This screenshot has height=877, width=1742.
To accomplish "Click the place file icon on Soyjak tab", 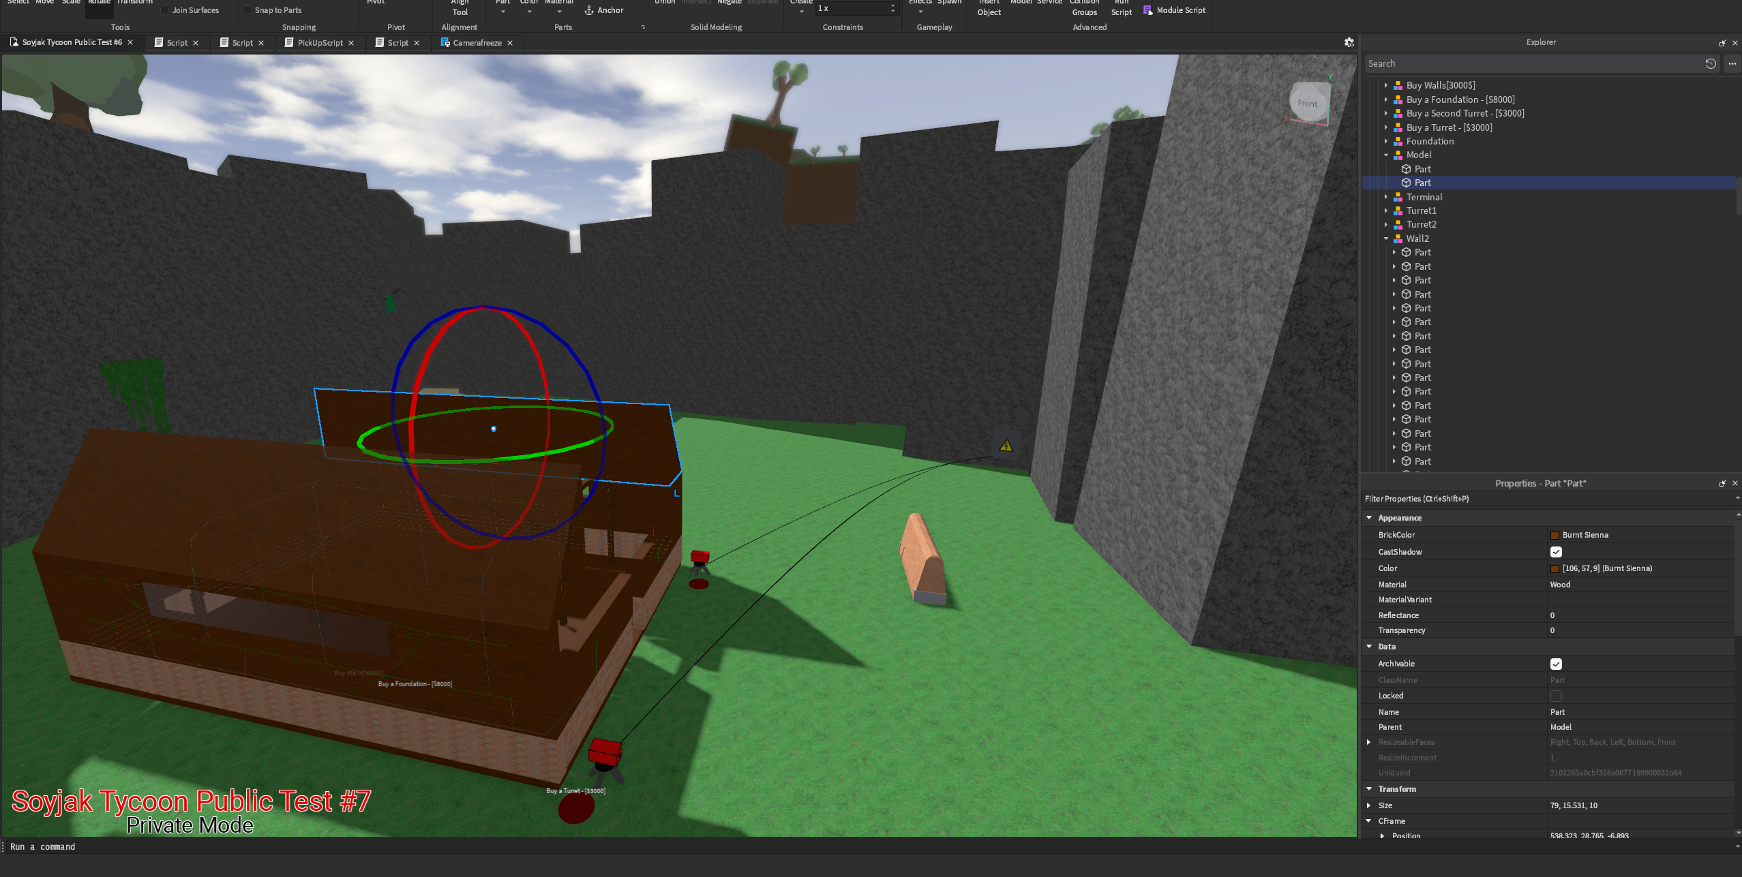I will (14, 42).
